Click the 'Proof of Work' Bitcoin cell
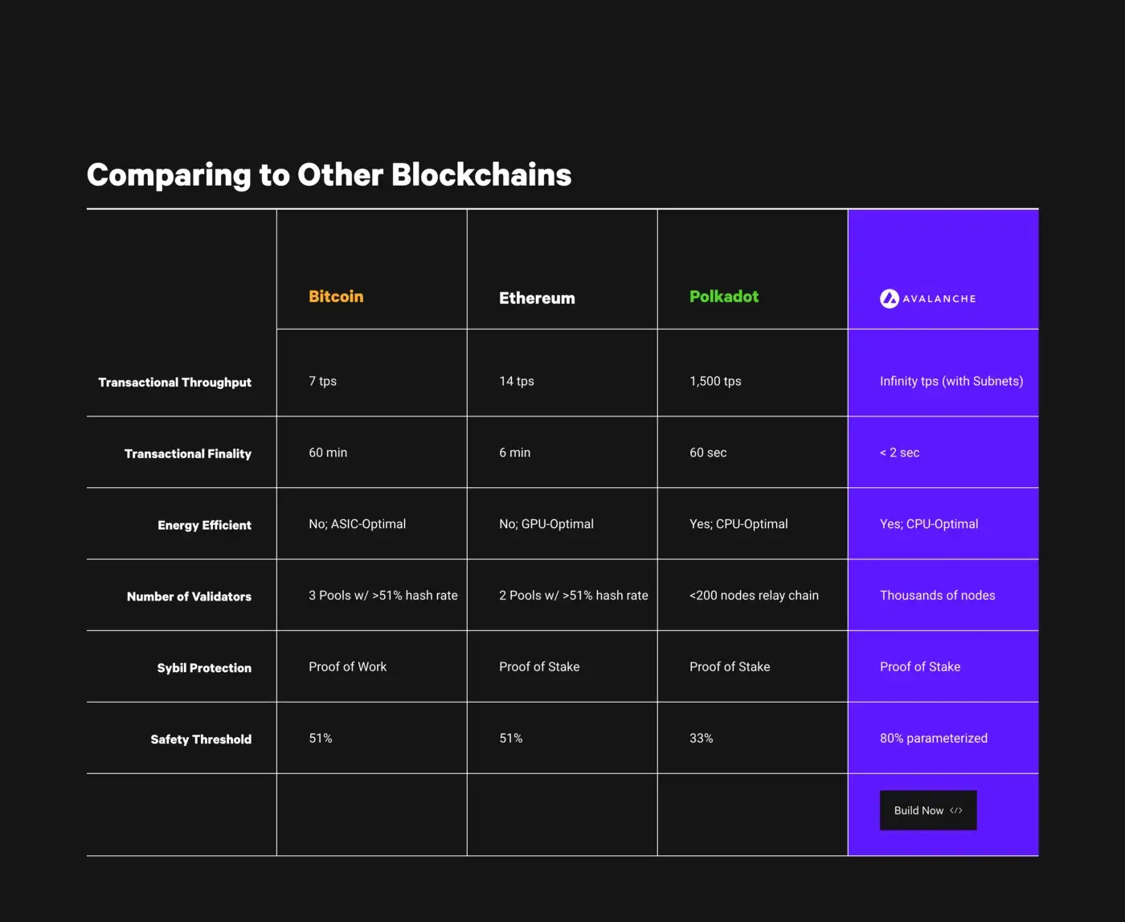1125x922 pixels. [347, 666]
